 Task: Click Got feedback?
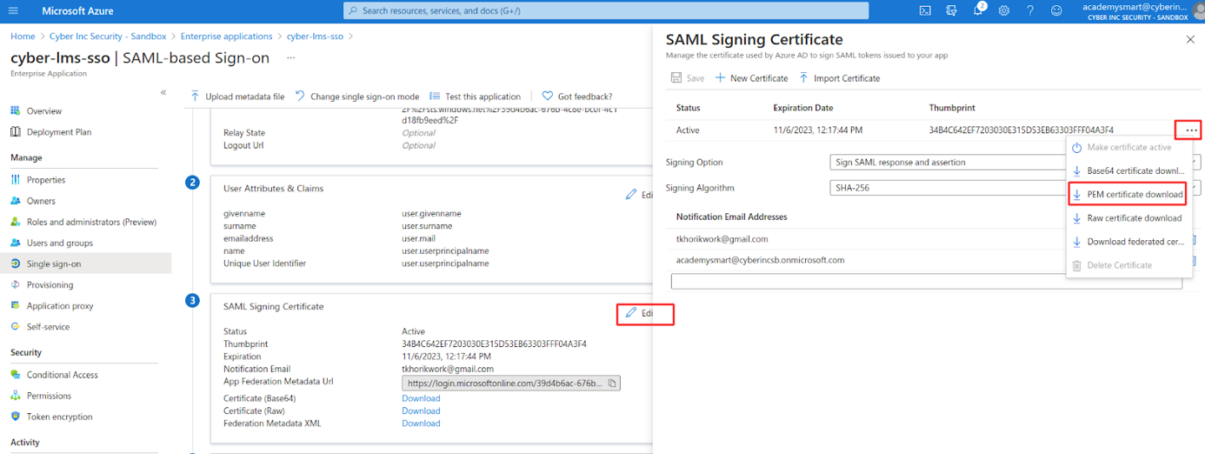(x=576, y=97)
